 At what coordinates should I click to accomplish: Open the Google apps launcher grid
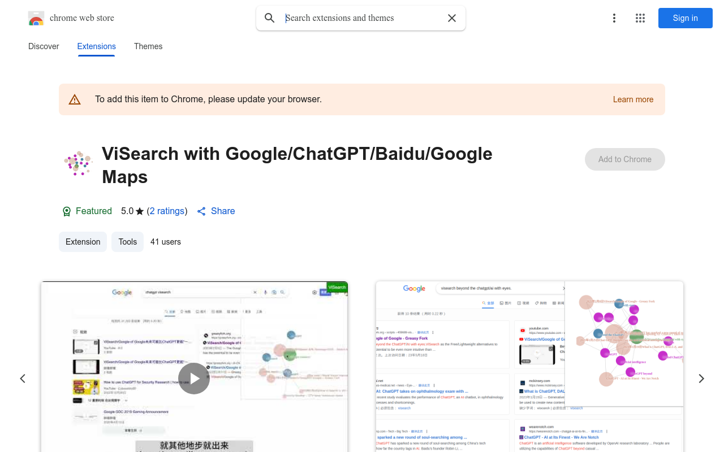point(640,18)
